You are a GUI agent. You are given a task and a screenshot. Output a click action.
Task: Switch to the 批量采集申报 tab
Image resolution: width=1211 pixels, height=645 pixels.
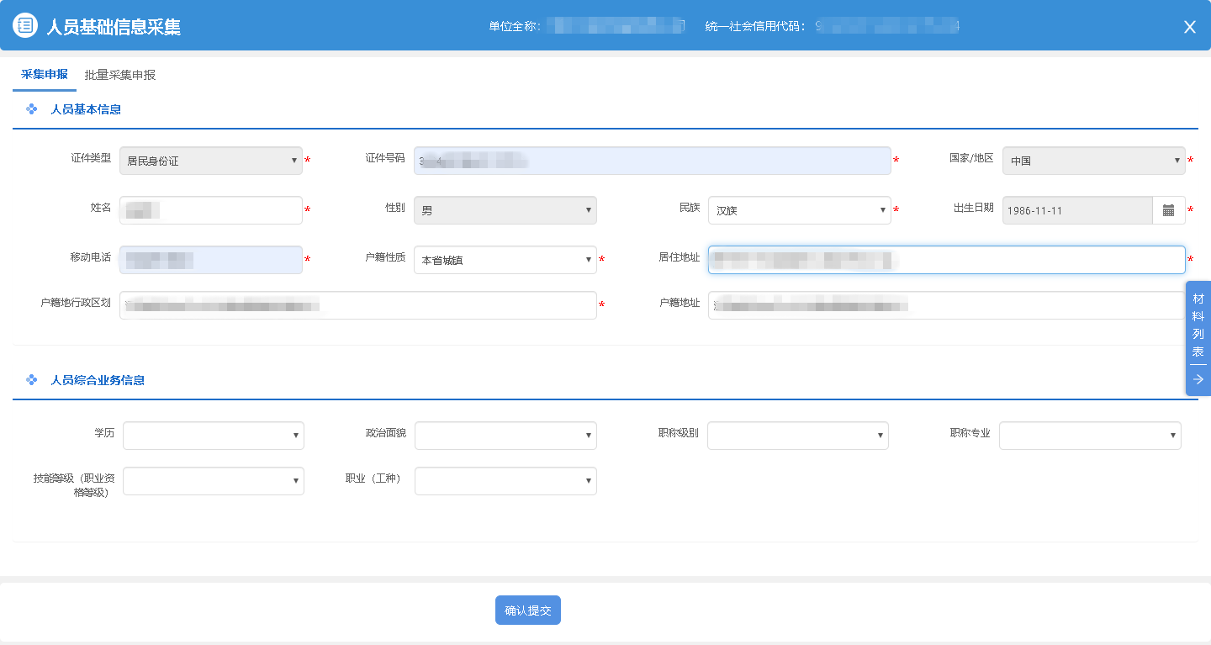(120, 75)
